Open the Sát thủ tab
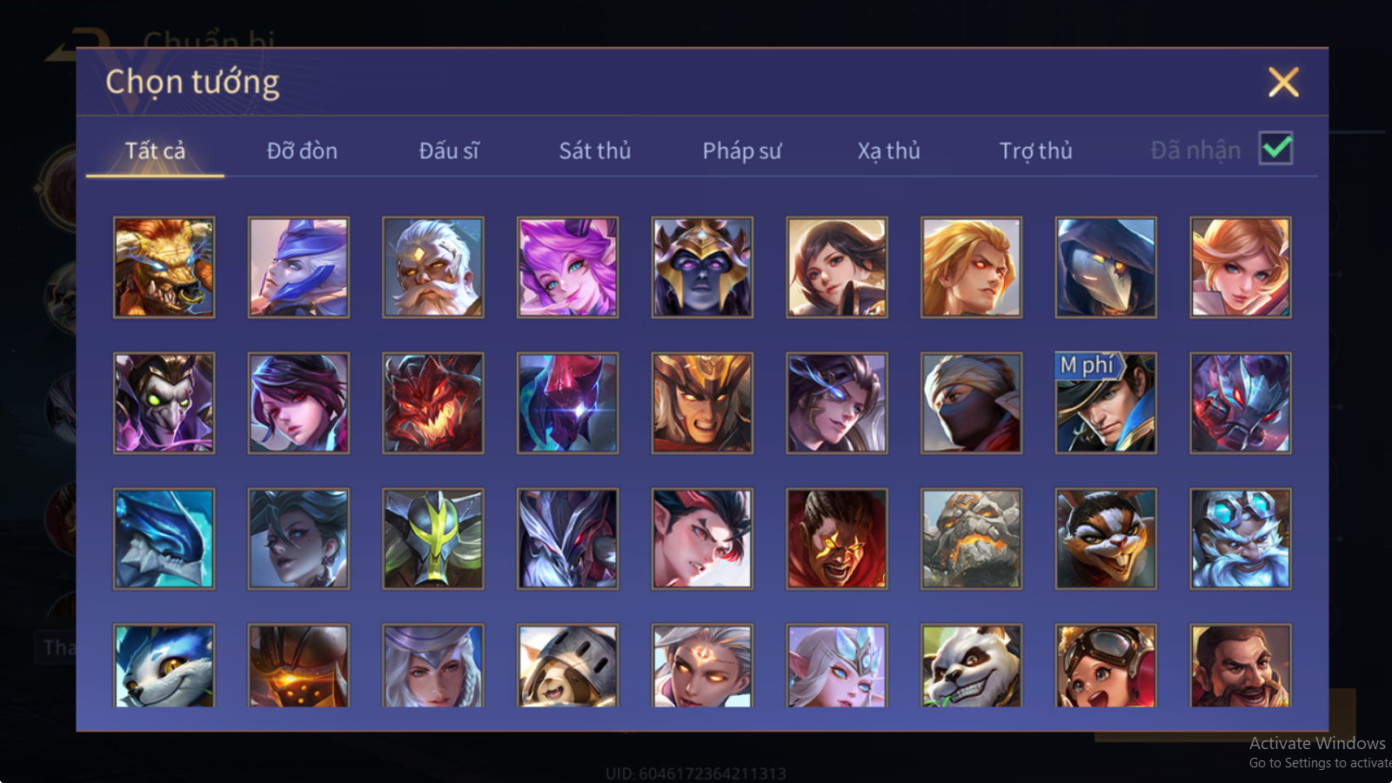The image size is (1392, 783). click(595, 151)
